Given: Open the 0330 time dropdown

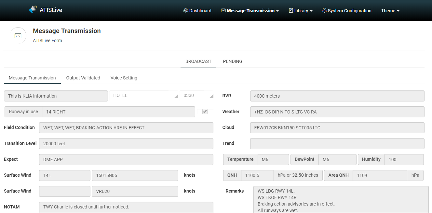Looking at the screenshot, I should tap(196, 96).
